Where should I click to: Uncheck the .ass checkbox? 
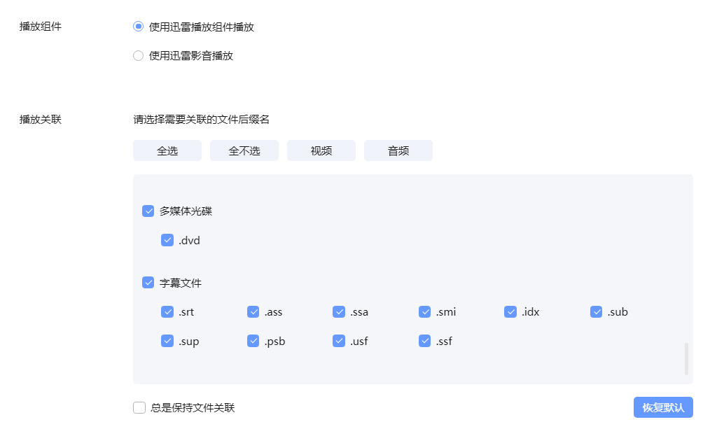point(253,311)
